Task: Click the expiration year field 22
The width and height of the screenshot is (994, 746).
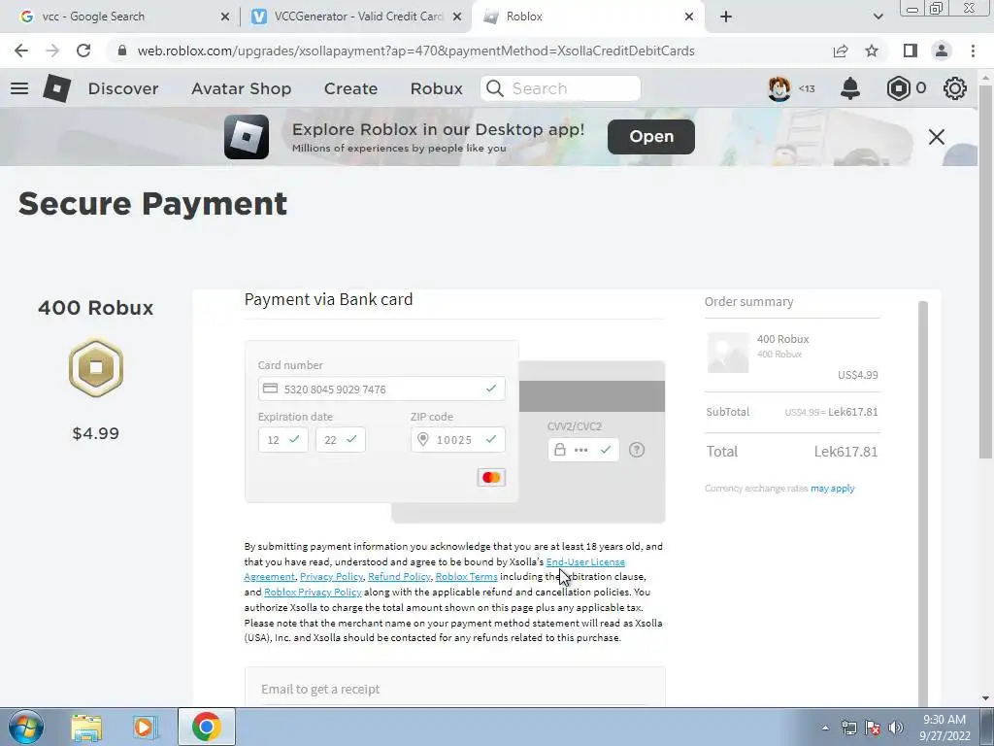Action: click(x=341, y=440)
